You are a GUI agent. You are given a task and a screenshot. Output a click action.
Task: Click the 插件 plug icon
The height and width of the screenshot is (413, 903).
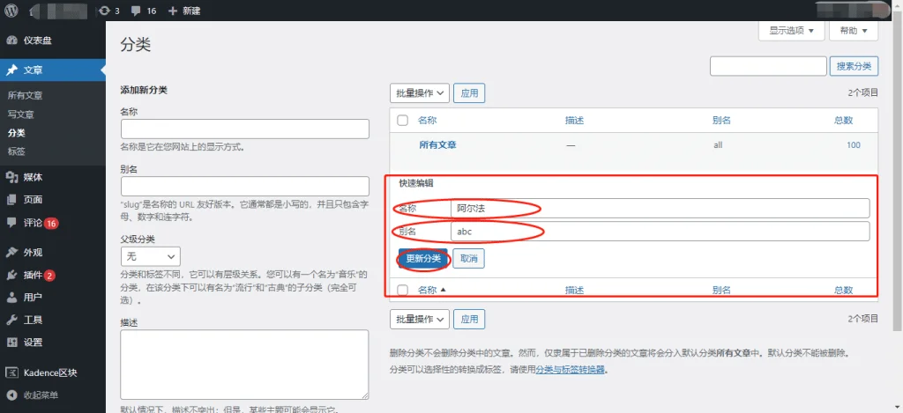(11, 275)
